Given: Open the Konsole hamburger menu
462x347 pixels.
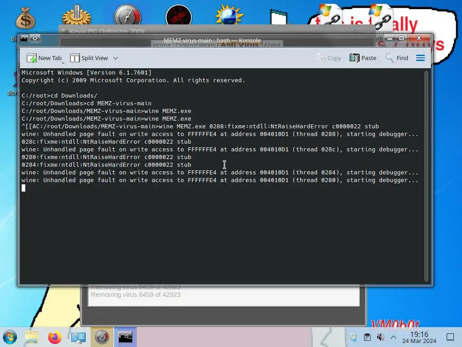Looking at the screenshot, I should (420, 58).
